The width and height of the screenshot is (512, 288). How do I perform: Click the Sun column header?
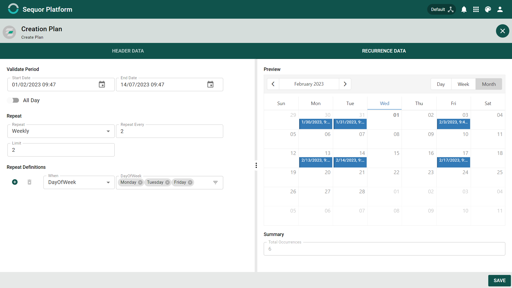point(281,103)
